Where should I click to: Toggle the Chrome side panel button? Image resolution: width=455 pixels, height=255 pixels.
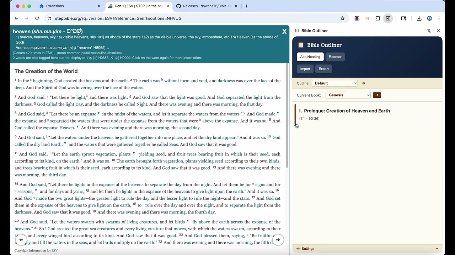[388, 18]
